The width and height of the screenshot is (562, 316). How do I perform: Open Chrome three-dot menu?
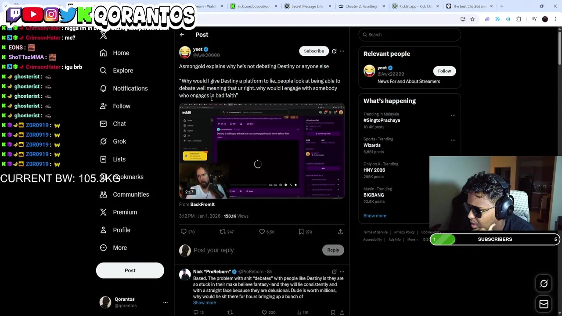[x=555, y=19]
